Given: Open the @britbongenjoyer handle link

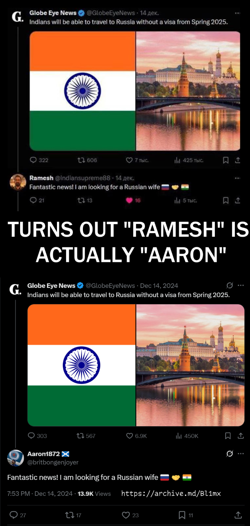Looking at the screenshot, I should point(53,462).
